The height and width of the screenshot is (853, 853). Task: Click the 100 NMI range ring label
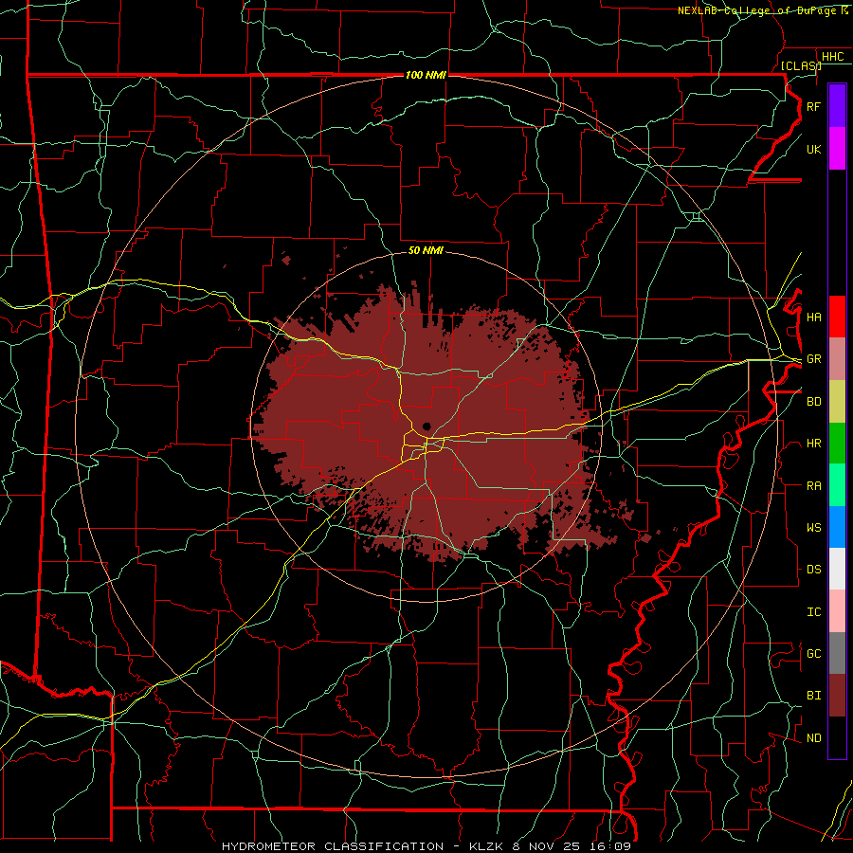click(426, 75)
